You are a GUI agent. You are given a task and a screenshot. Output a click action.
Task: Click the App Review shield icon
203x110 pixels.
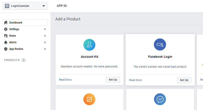(x=6, y=49)
